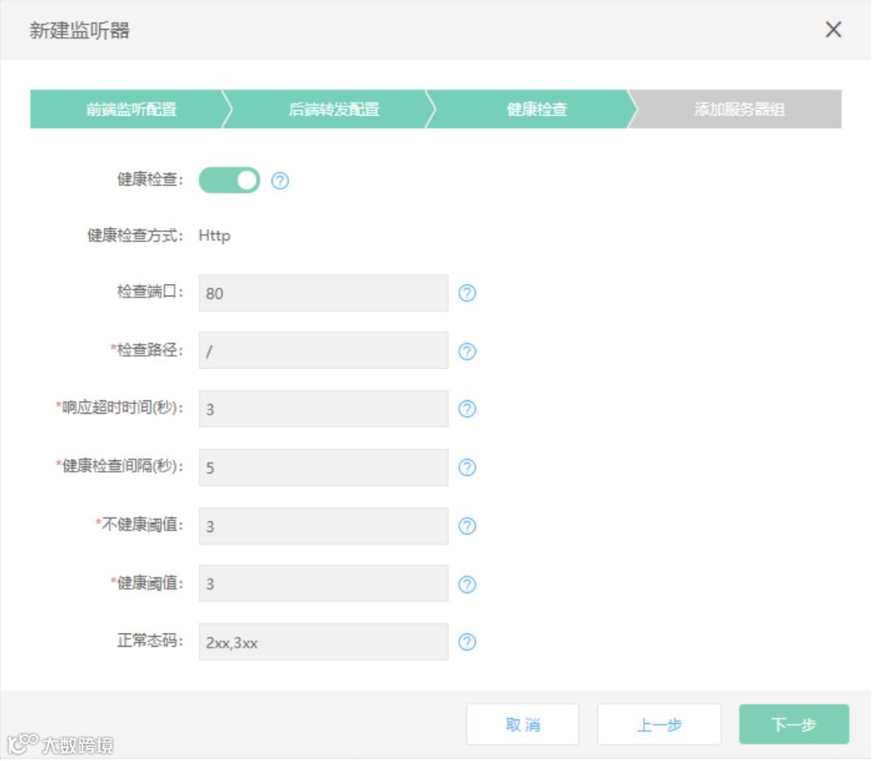Screen dimensions: 874x761
Task: Open help icon next to 健康检查 toggle
Action: (x=280, y=181)
